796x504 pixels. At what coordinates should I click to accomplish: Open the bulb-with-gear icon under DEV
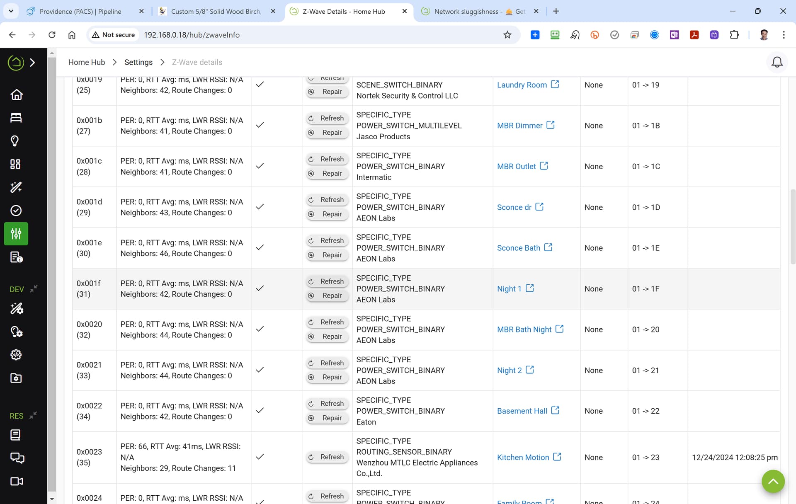pos(17,332)
